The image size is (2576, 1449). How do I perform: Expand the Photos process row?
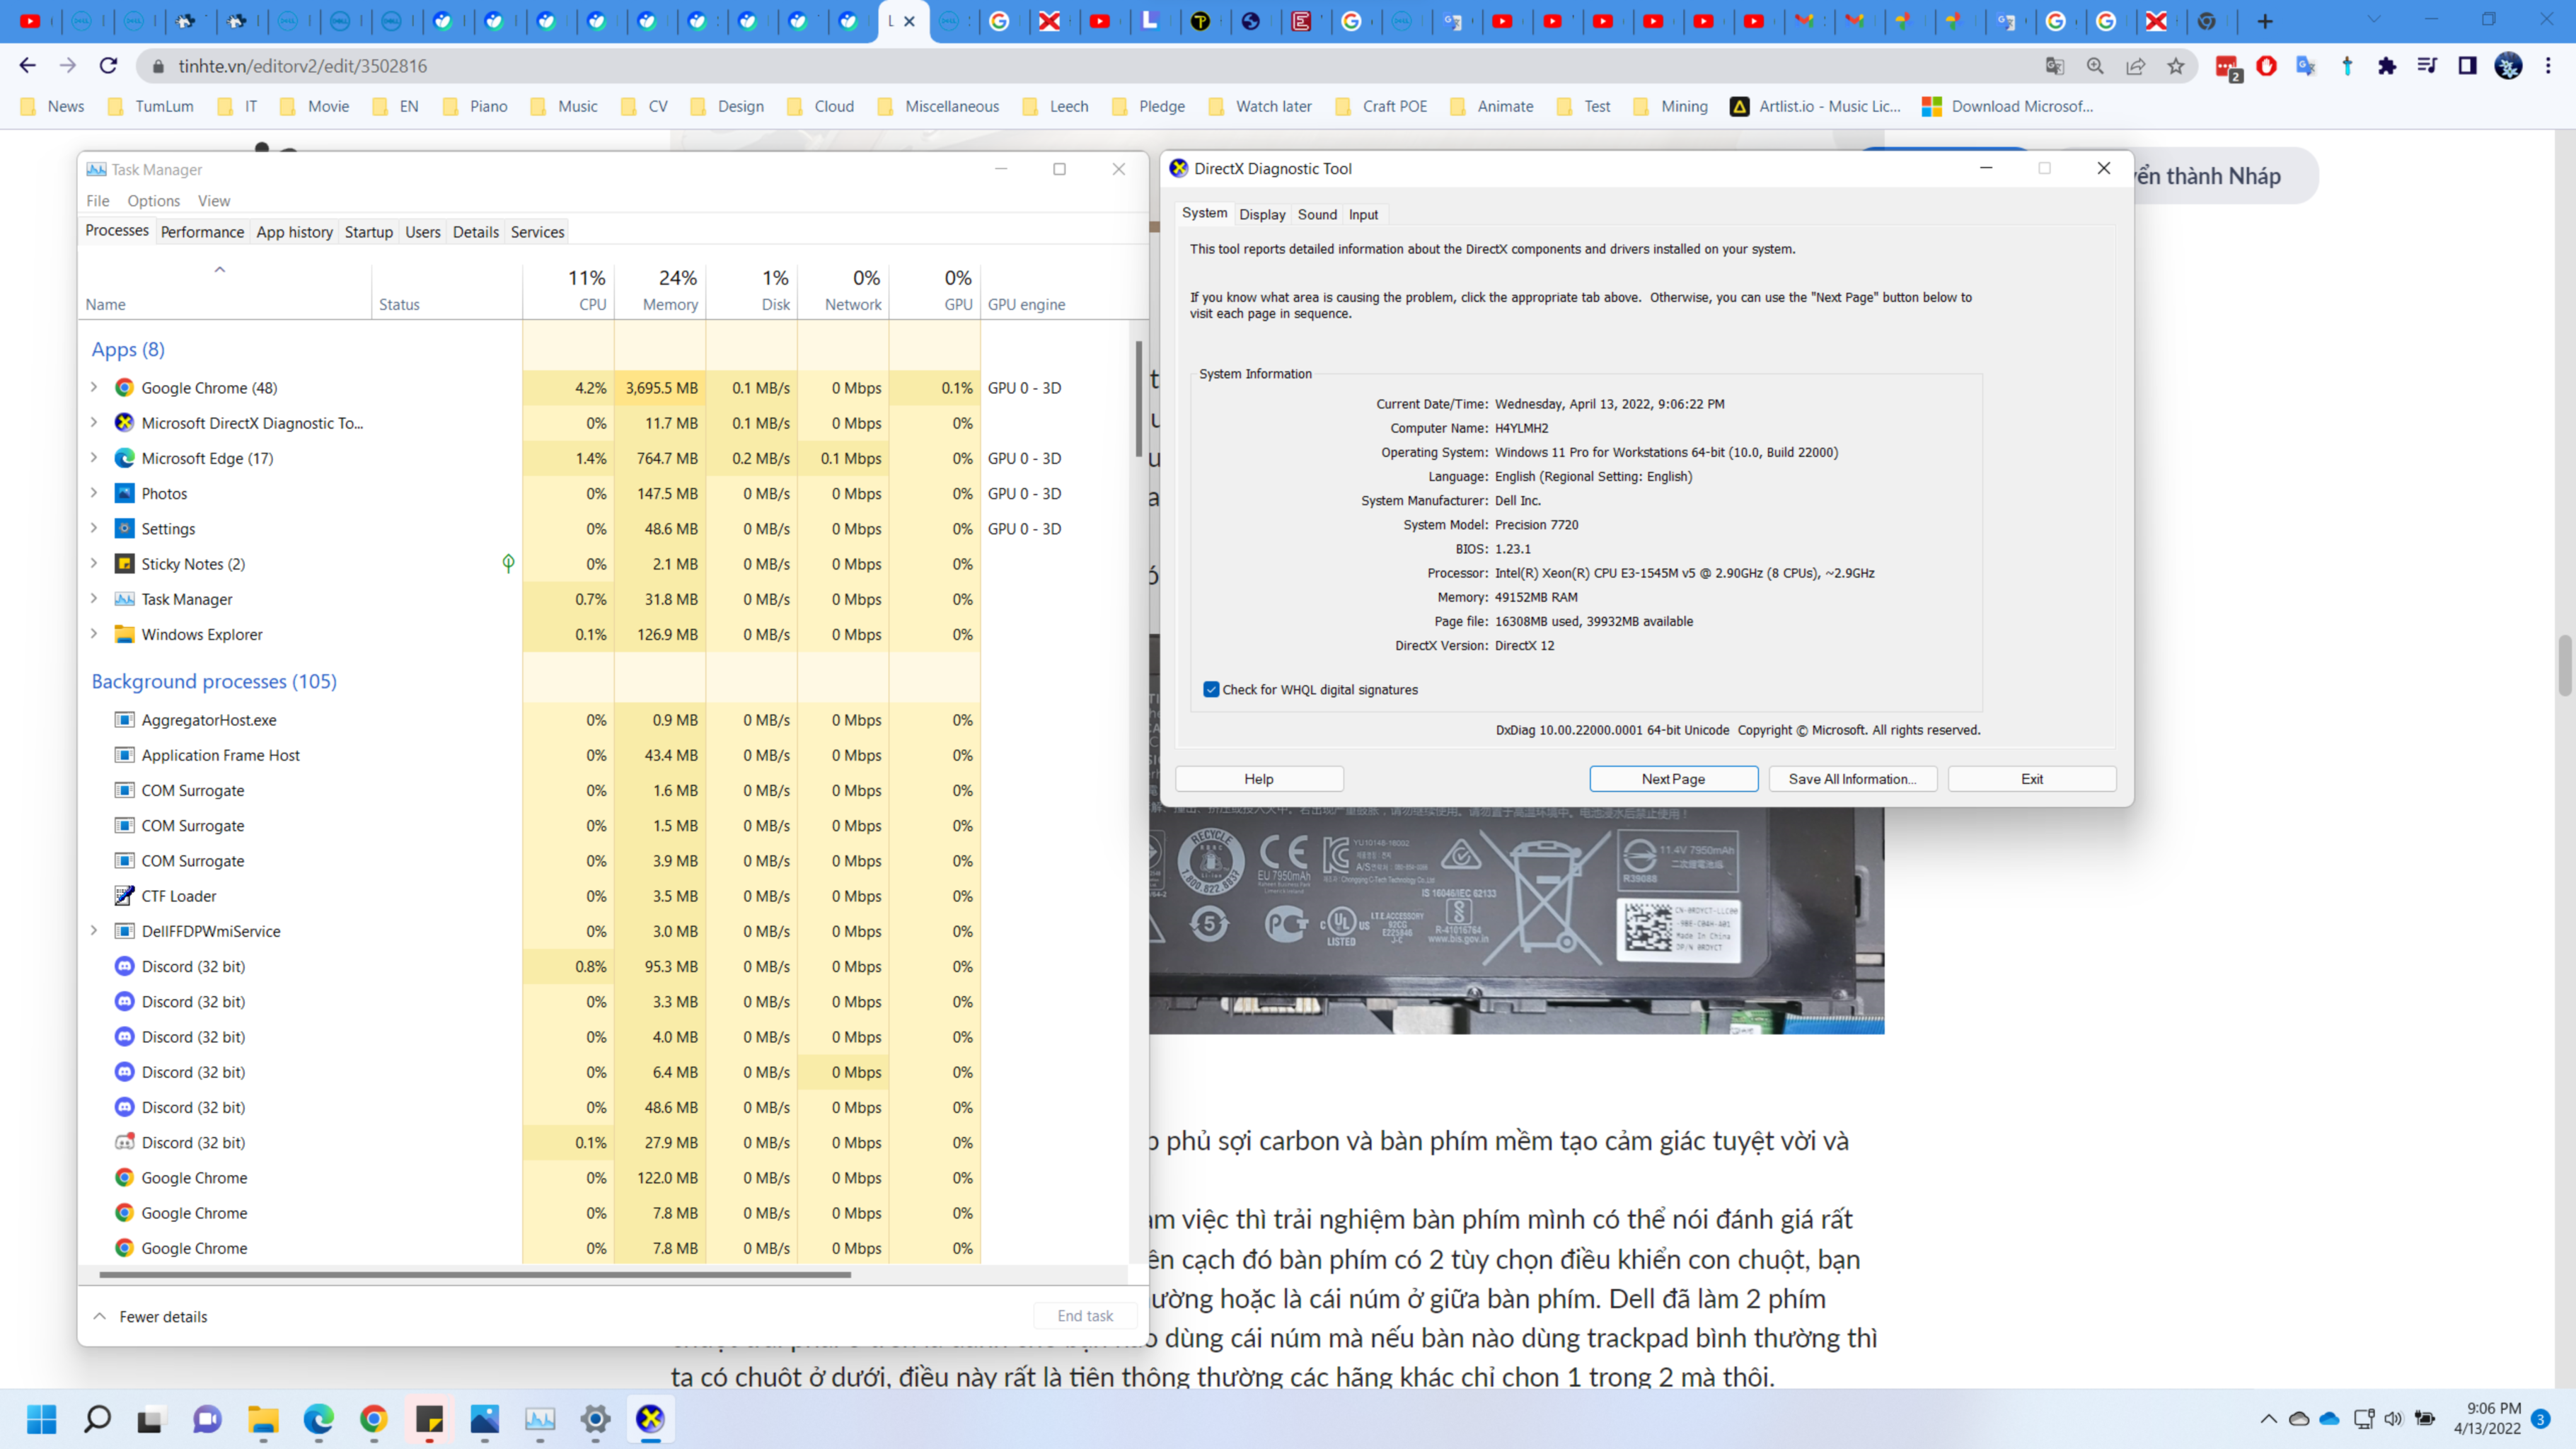94,493
